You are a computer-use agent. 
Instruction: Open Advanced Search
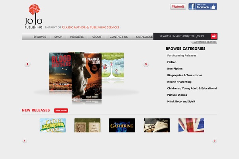click(205, 42)
